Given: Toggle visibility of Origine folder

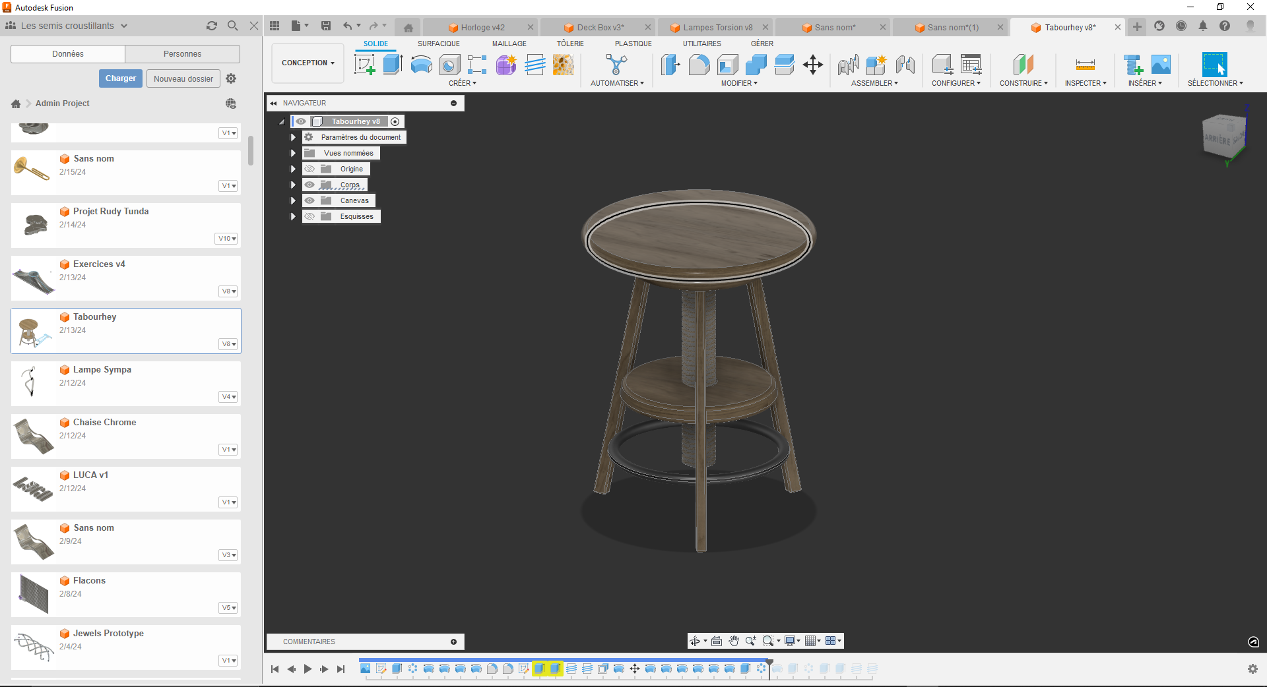Looking at the screenshot, I should (x=309, y=169).
